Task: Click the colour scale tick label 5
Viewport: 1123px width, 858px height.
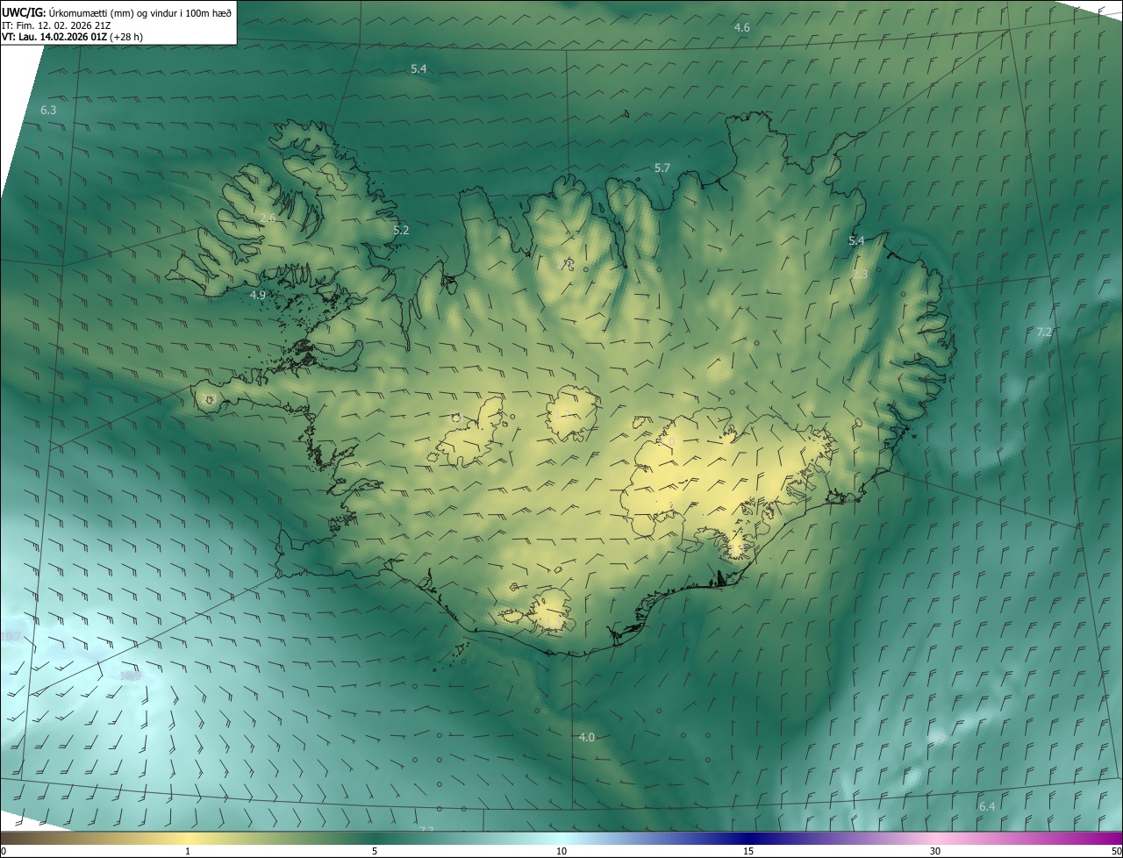Action: pyautogui.click(x=375, y=851)
